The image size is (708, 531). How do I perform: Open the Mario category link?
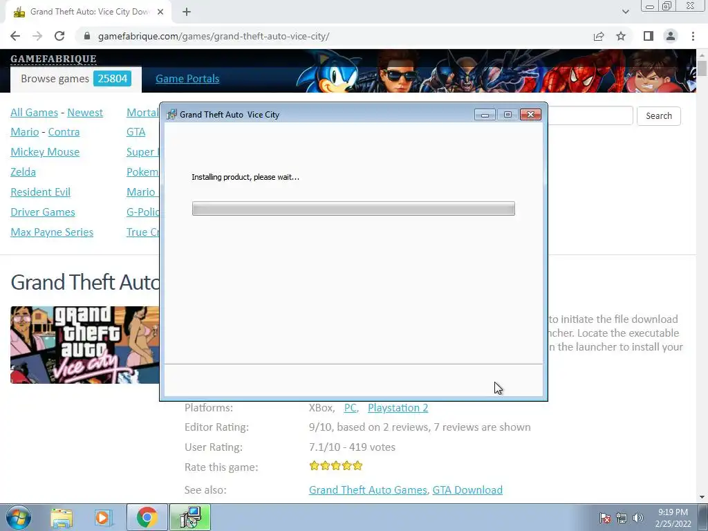coord(25,132)
